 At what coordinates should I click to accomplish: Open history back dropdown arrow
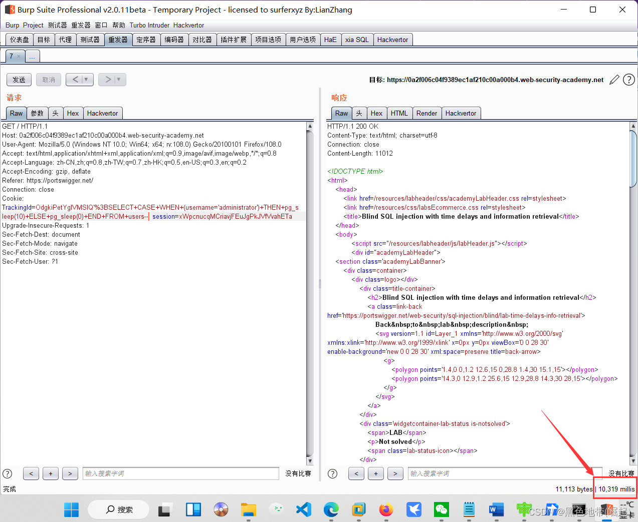coord(86,80)
